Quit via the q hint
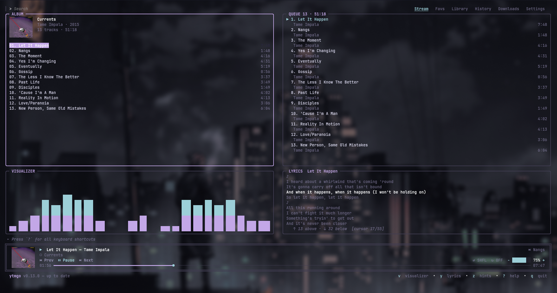 pyautogui.click(x=538, y=276)
